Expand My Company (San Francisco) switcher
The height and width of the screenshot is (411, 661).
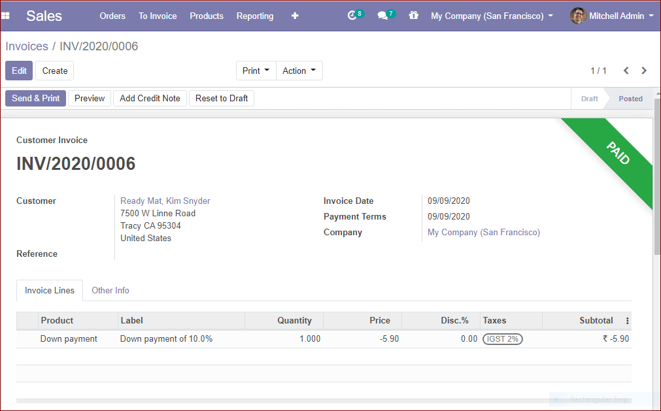pyautogui.click(x=492, y=16)
